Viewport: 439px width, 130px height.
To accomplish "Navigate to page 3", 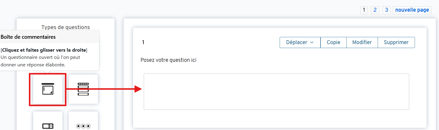I will 386,10.
